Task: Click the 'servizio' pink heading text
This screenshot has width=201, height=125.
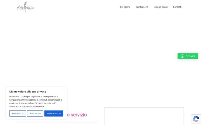Action: pyautogui.click(x=79, y=115)
